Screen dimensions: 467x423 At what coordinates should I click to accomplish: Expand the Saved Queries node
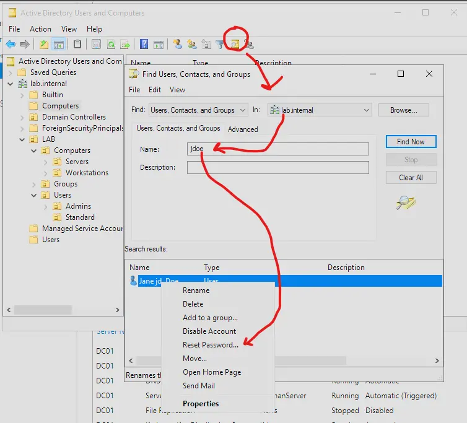11,72
